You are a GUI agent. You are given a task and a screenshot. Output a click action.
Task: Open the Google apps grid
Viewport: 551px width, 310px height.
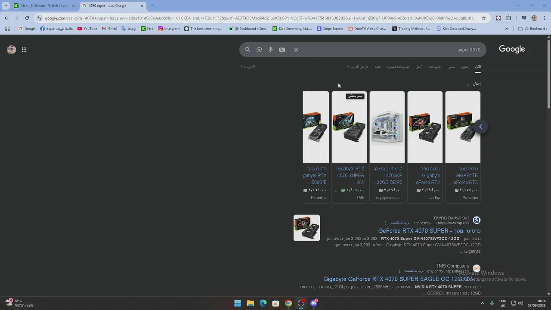click(x=24, y=50)
